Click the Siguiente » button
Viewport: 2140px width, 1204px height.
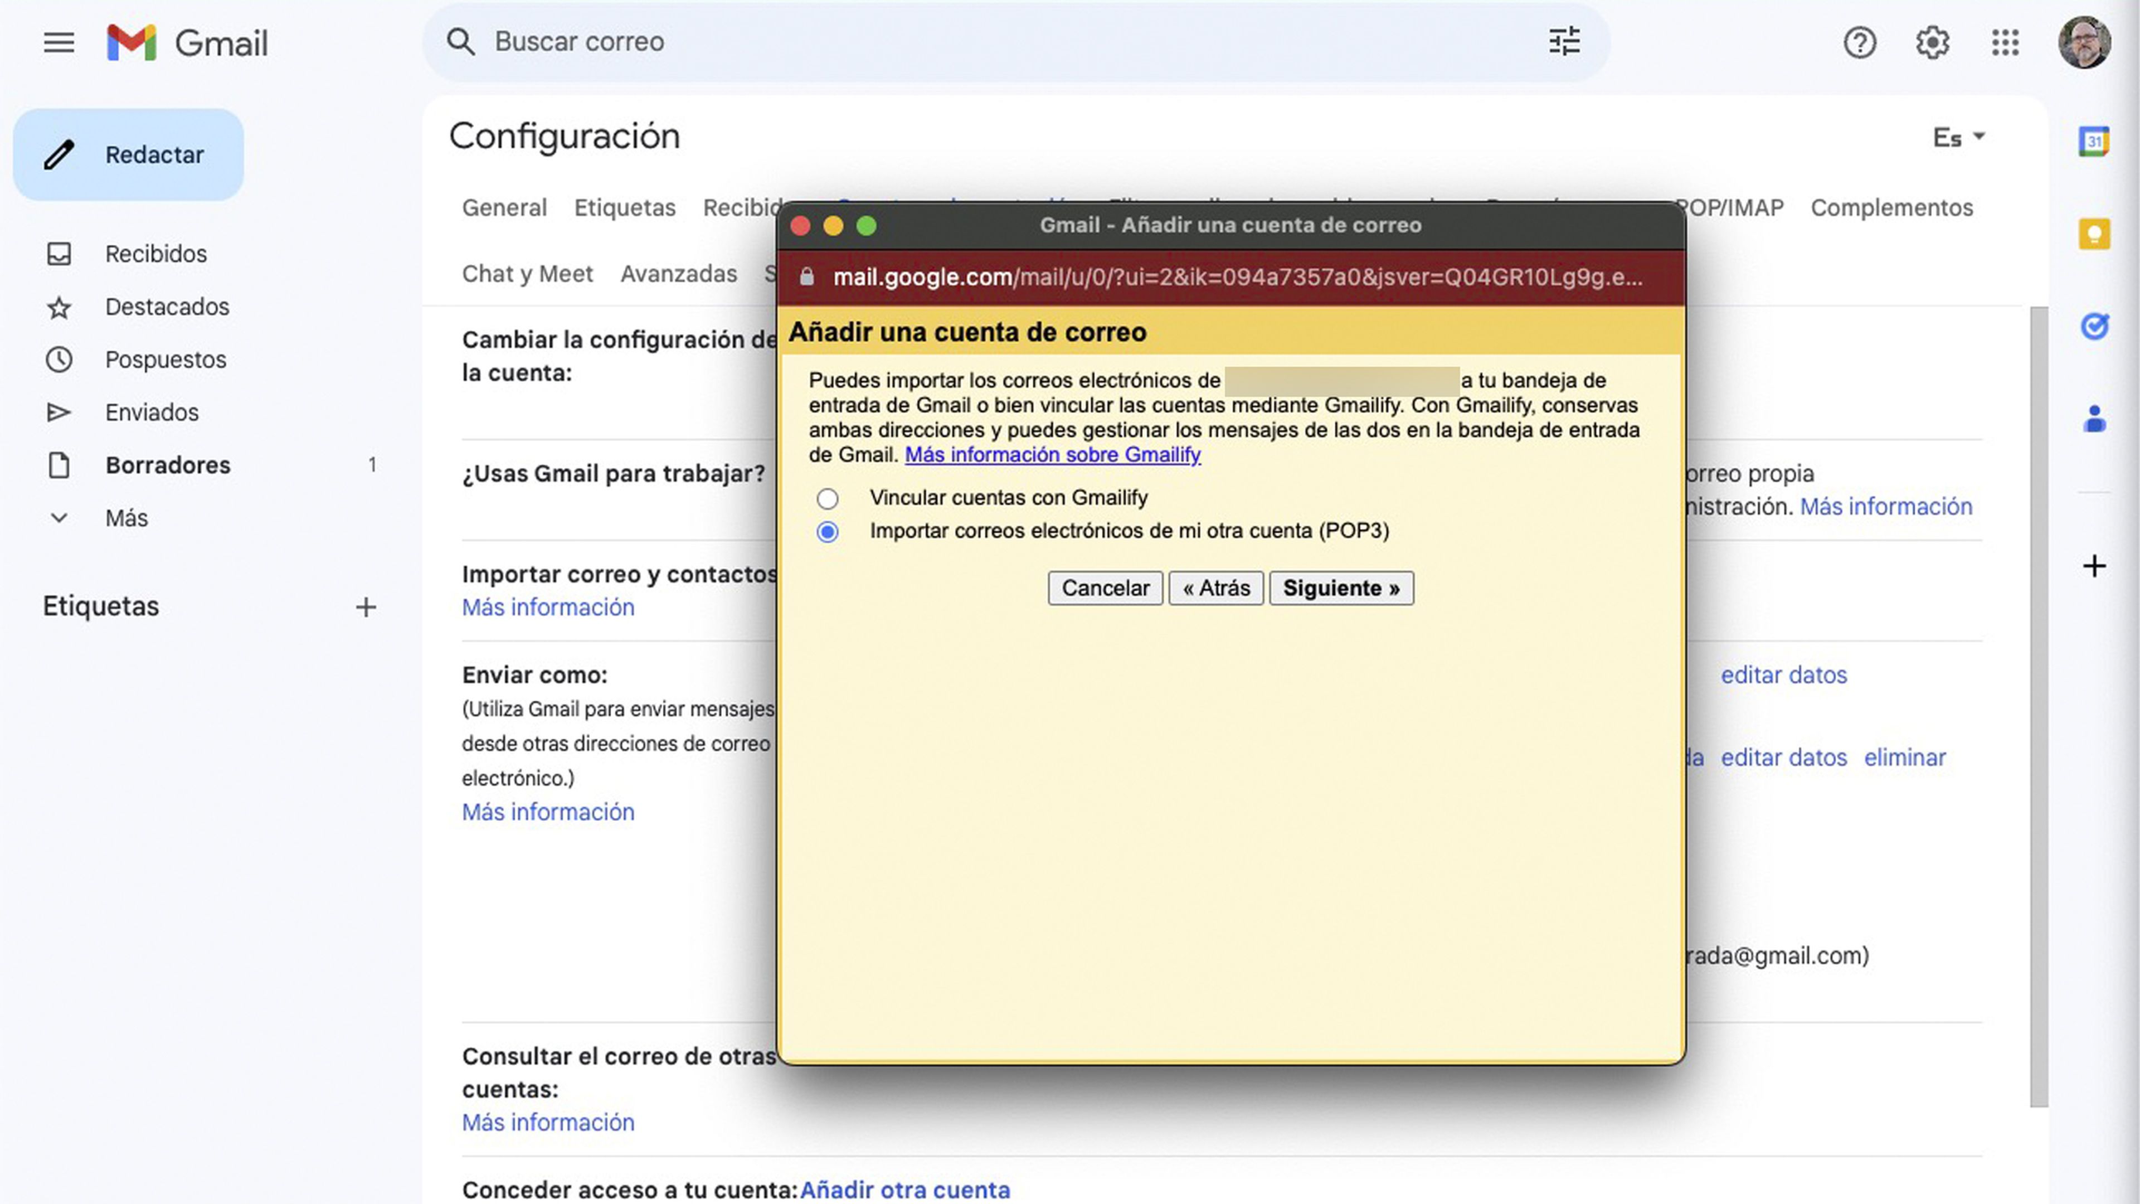1341,588
